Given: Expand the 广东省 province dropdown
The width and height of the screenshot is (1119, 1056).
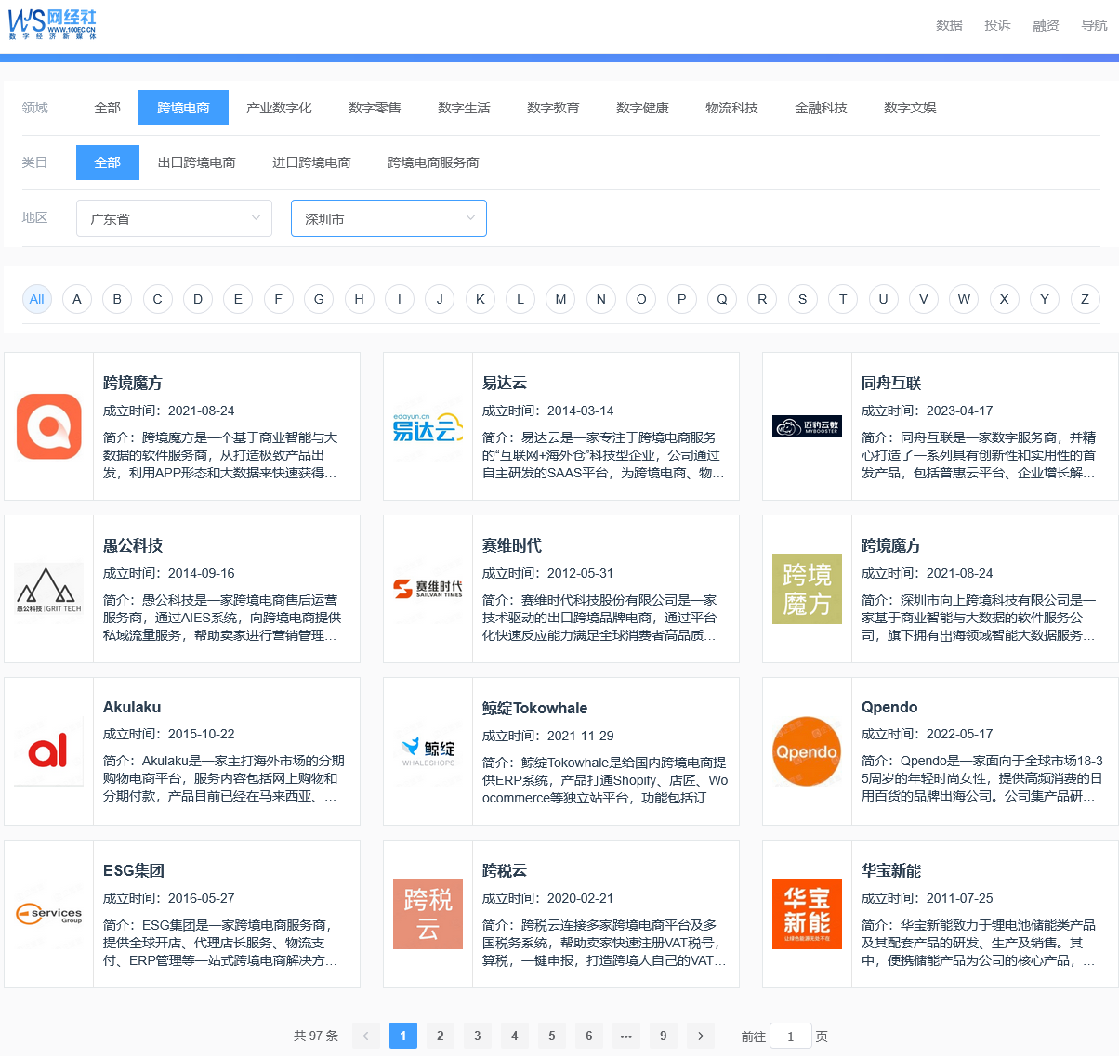Looking at the screenshot, I should tap(174, 218).
